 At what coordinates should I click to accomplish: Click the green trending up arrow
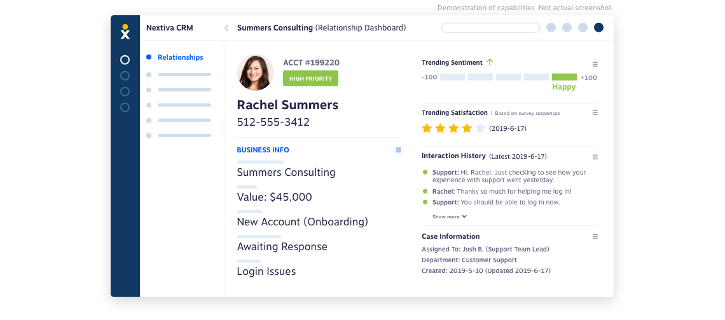click(x=490, y=62)
